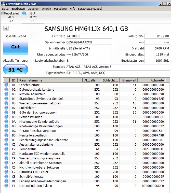Click status orb of Güte der Suchoperationen row

pyautogui.click(x=6, y=112)
